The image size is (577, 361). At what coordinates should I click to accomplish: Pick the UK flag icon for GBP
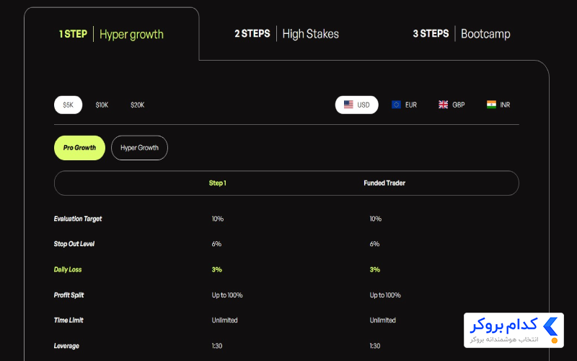tap(443, 105)
